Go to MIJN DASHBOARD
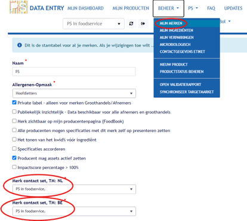This screenshot has width=247, height=221. click(85, 8)
